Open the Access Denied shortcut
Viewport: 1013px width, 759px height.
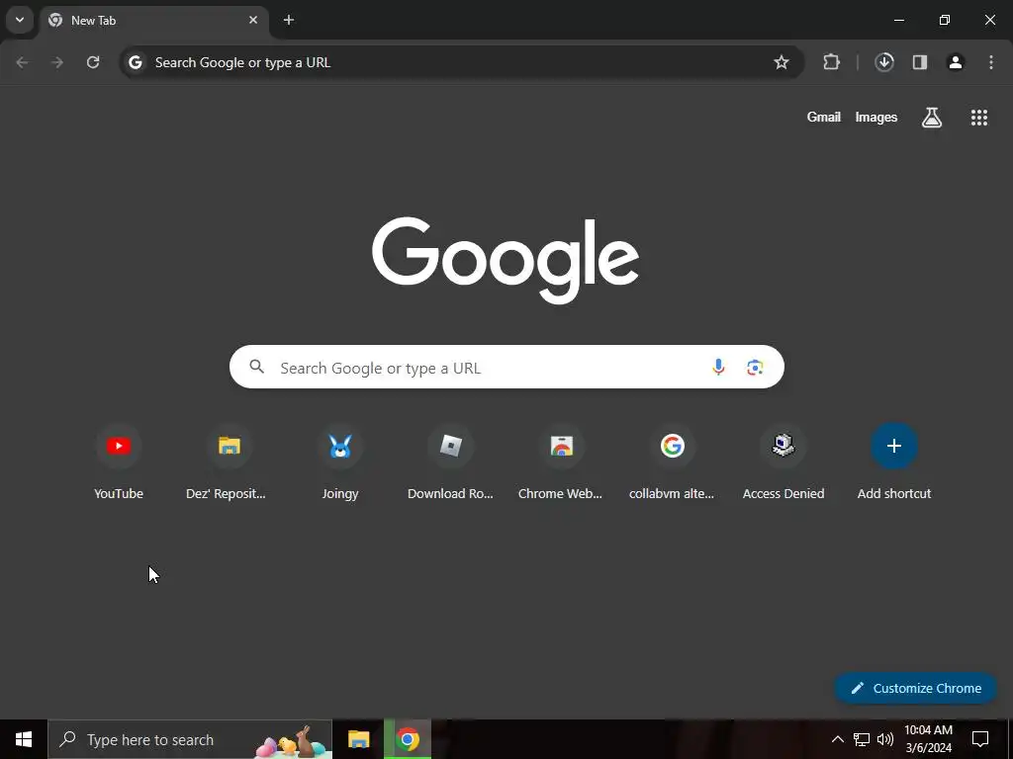pyautogui.click(x=783, y=463)
